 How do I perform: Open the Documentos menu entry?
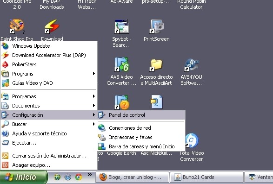(49, 106)
